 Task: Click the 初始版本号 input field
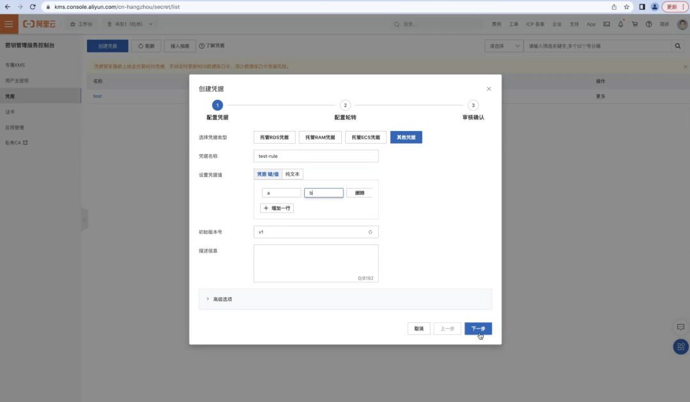tap(316, 231)
